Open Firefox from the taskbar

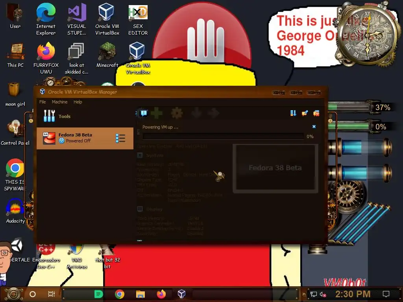click(x=161, y=294)
